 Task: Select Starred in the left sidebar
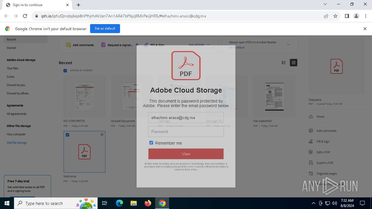pos(11,48)
